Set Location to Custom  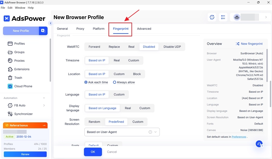pyautogui.click(x=119, y=74)
